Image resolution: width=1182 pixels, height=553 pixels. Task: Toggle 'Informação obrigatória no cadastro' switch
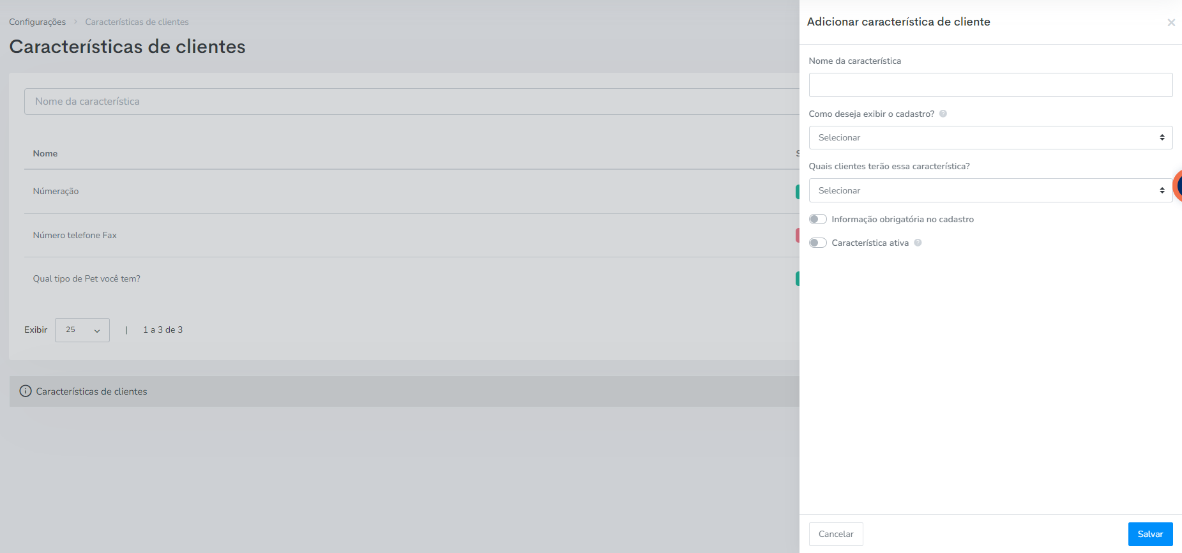(x=817, y=219)
